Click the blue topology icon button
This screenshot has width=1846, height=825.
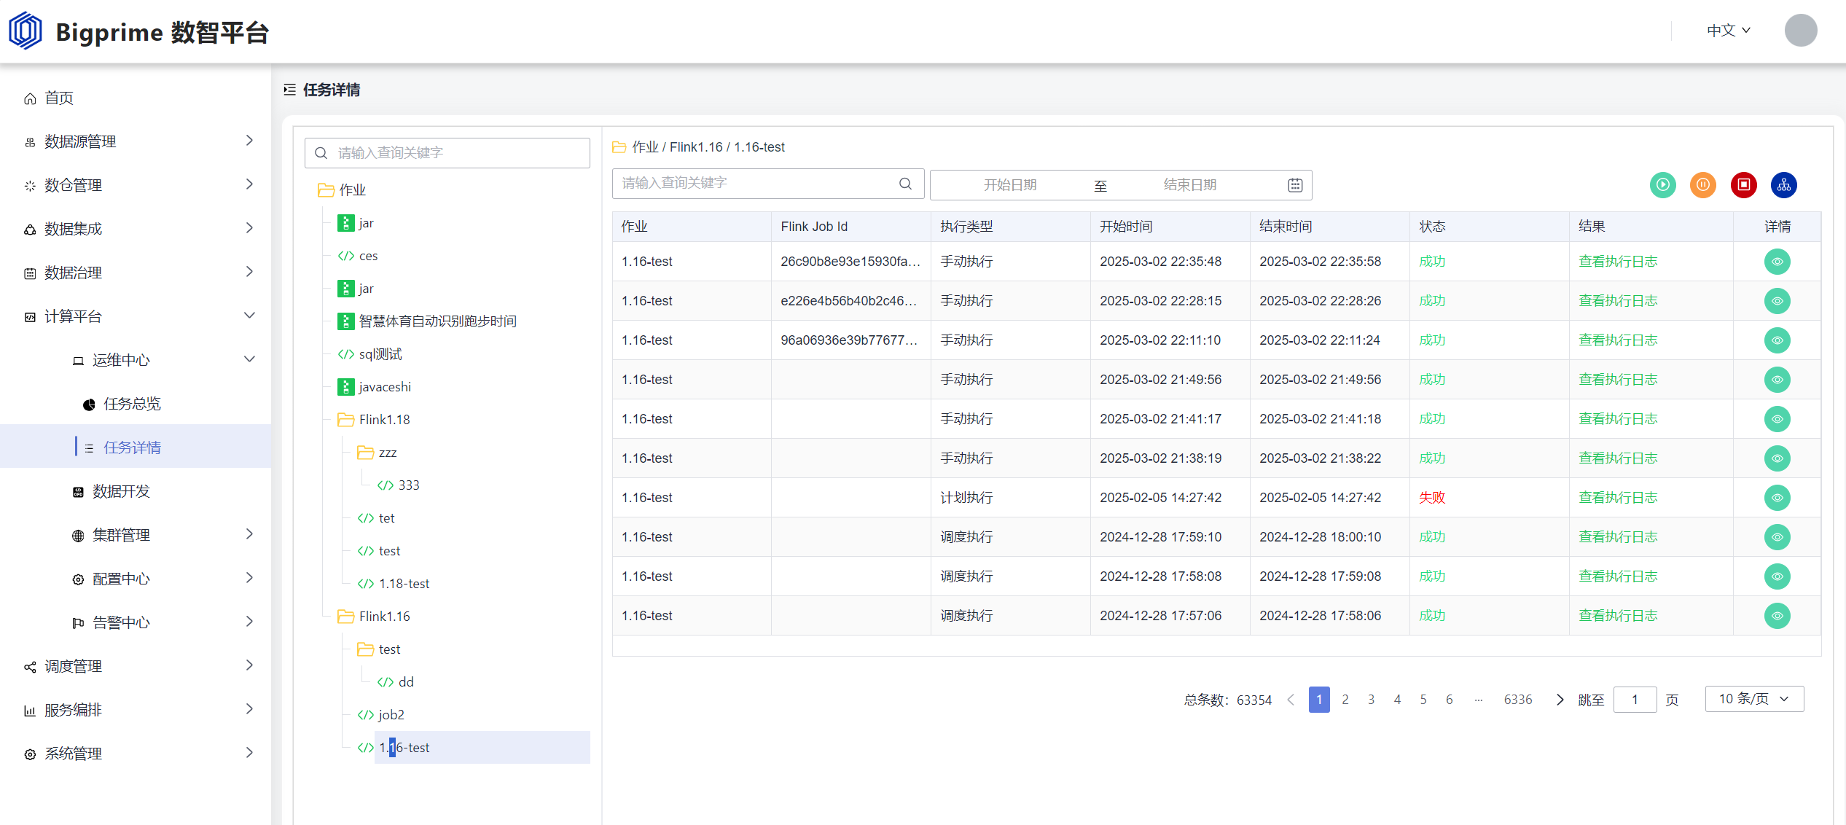pos(1783,185)
